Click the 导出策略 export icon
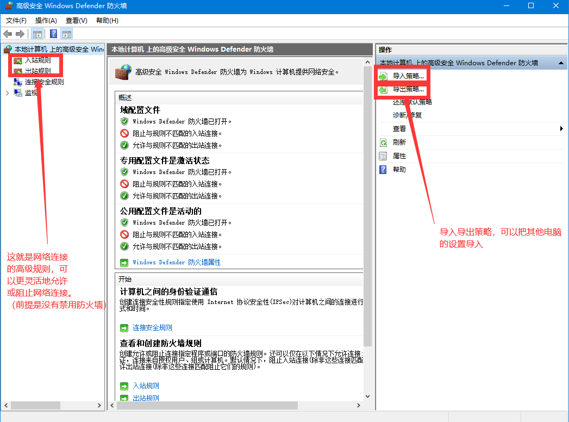The height and width of the screenshot is (422, 569). tap(383, 90)
